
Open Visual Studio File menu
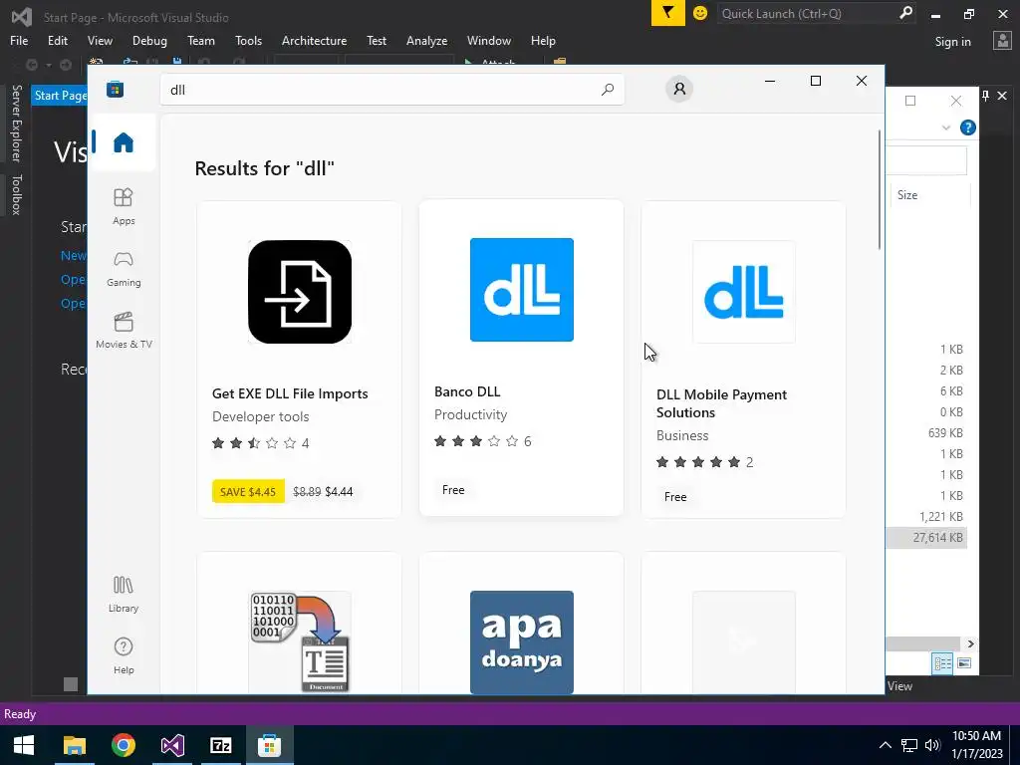click(x=19, y=40)
